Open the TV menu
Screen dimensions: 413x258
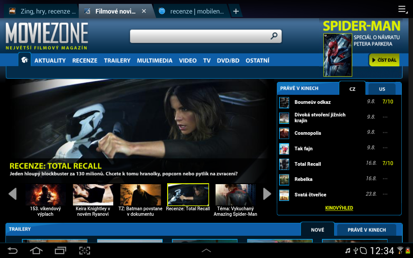pos(207,60)
